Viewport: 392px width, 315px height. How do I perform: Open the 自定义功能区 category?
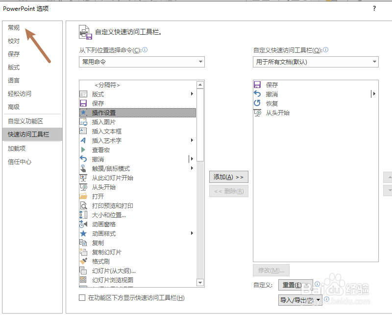[x=25, y=121]
